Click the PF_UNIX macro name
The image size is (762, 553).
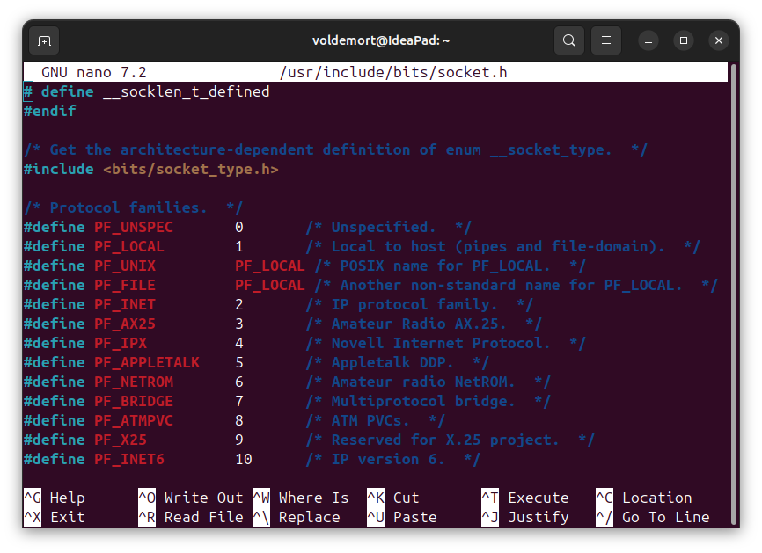125,266
